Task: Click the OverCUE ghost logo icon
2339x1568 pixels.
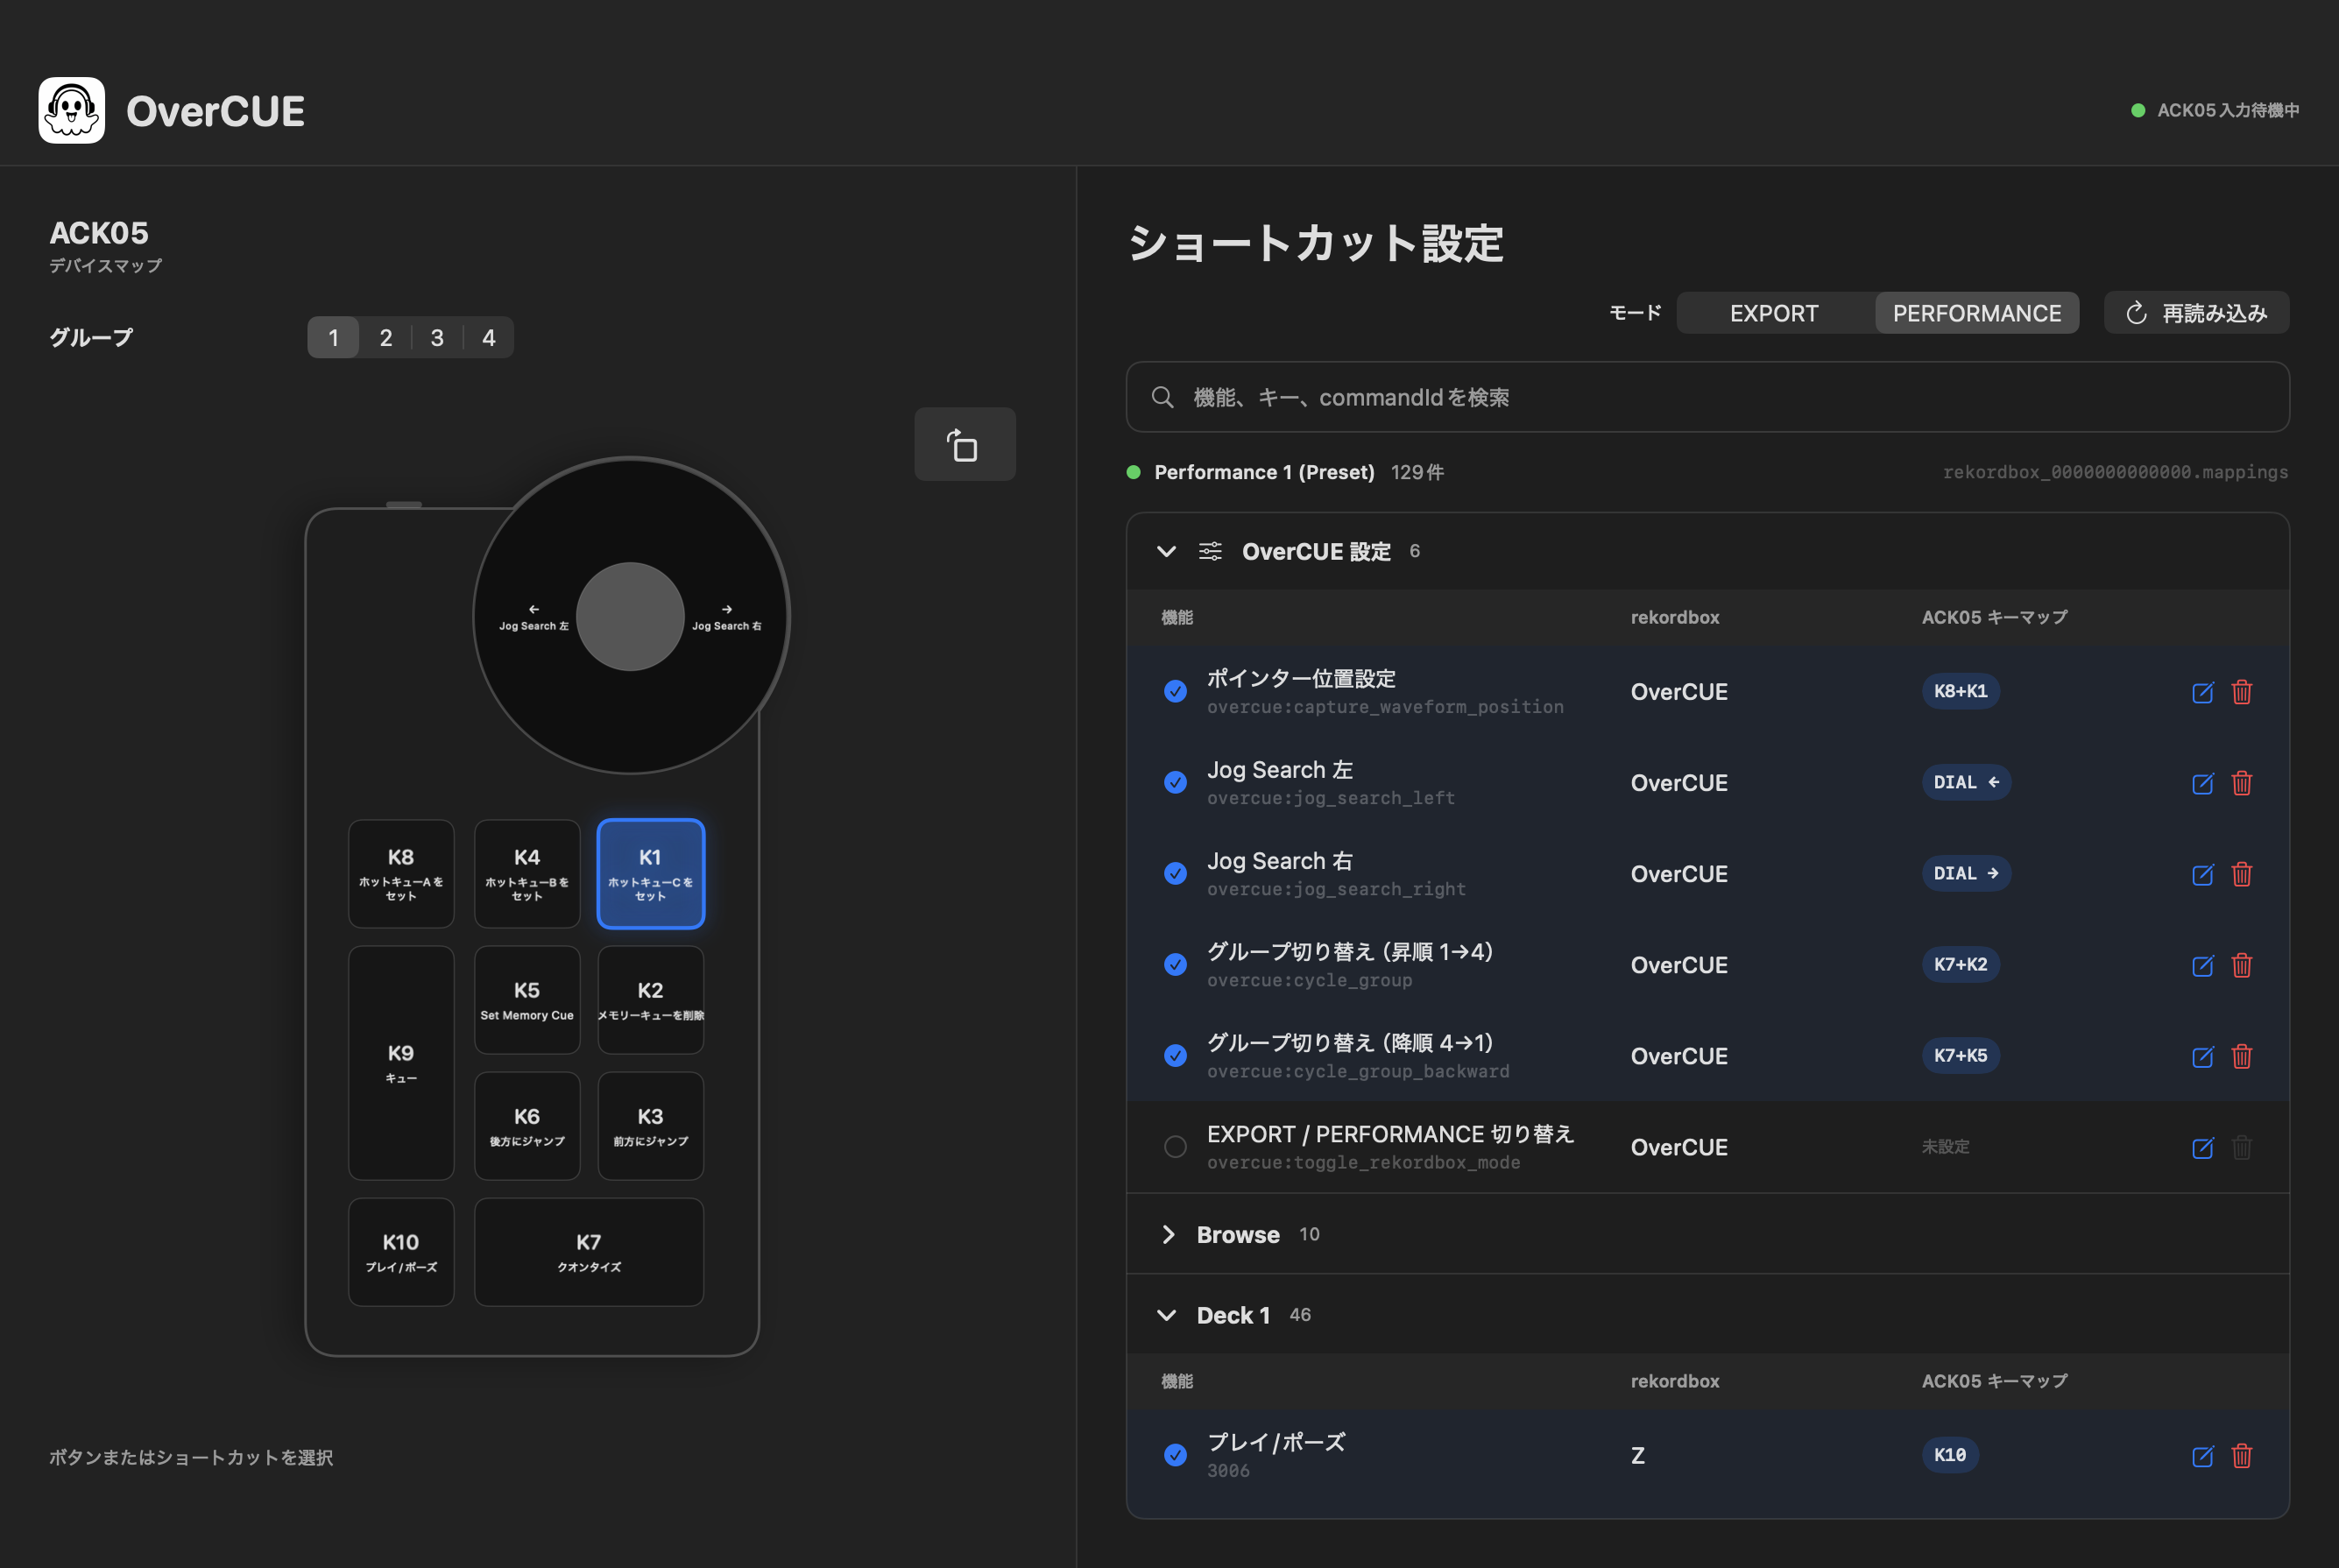Action: [71, 110]
